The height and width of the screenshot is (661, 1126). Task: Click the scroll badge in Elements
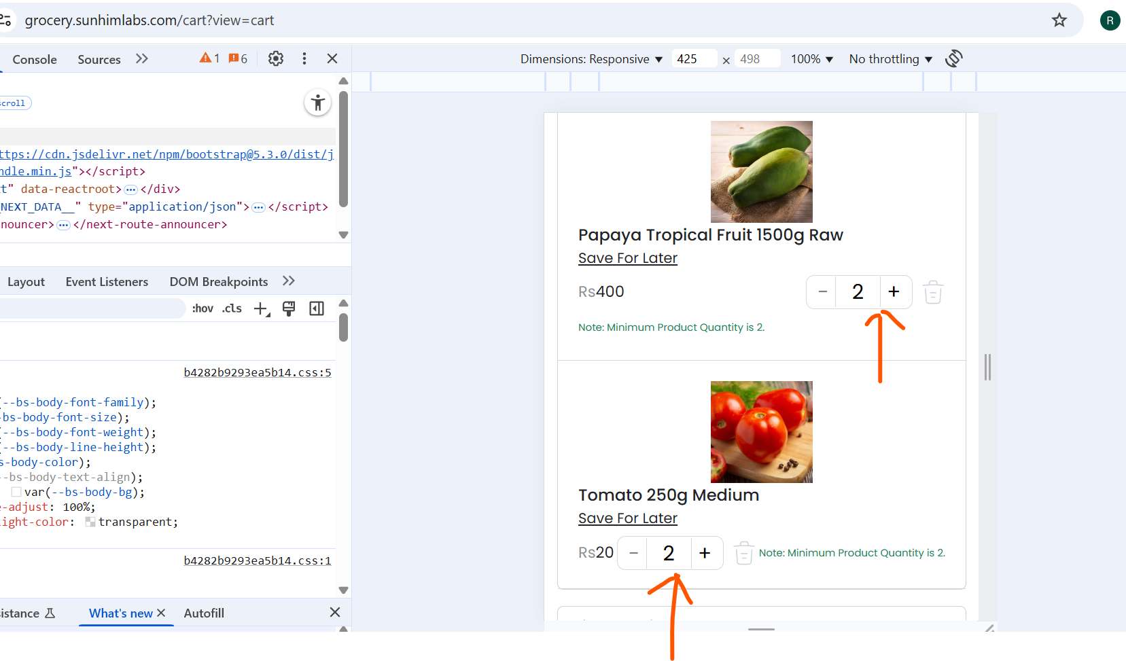coord(15,103)
